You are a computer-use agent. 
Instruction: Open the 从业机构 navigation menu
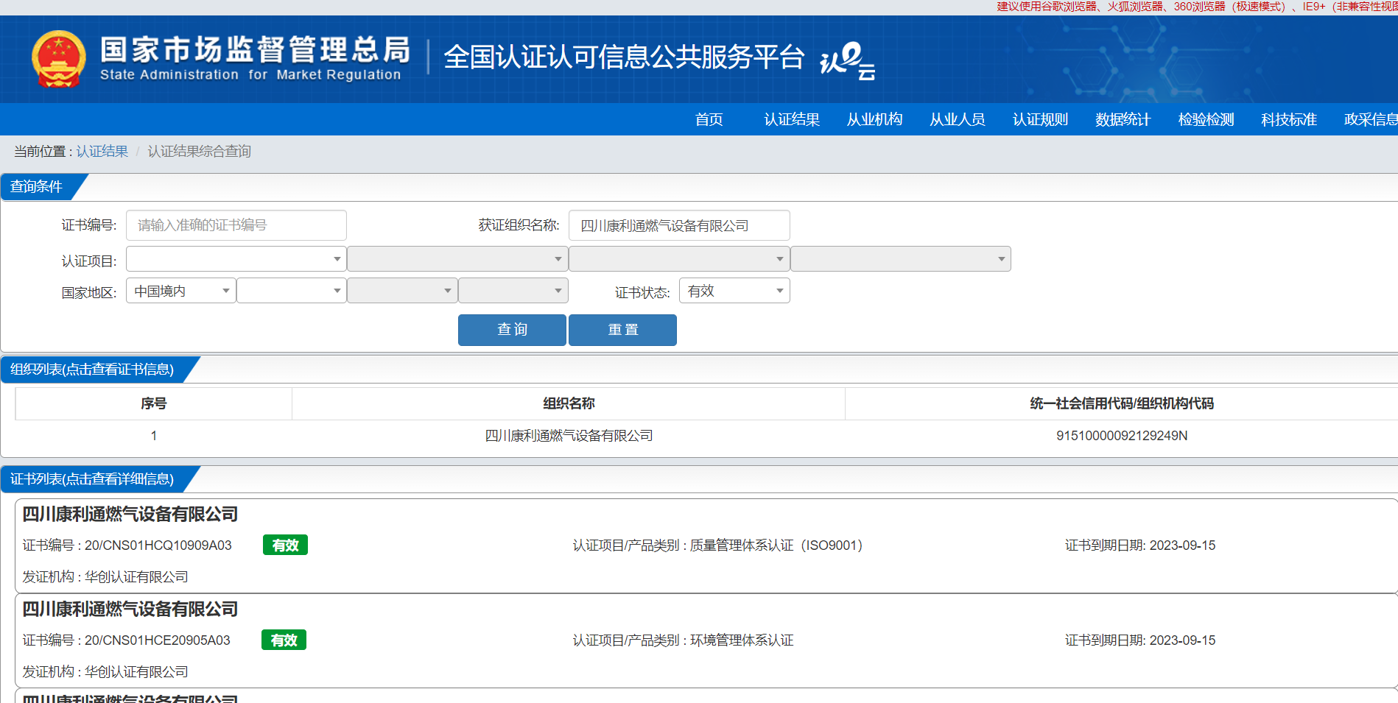coord(874,119)
